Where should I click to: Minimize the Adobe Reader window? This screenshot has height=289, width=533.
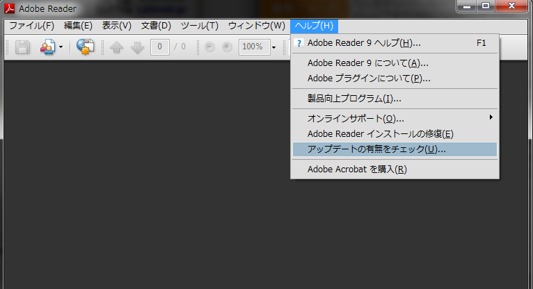click(x=466, y=6)
